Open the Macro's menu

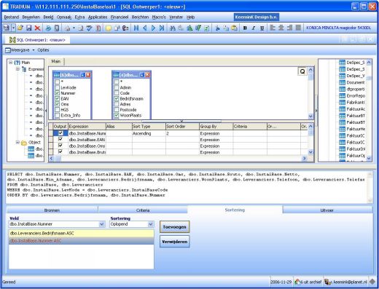(159, 17)
